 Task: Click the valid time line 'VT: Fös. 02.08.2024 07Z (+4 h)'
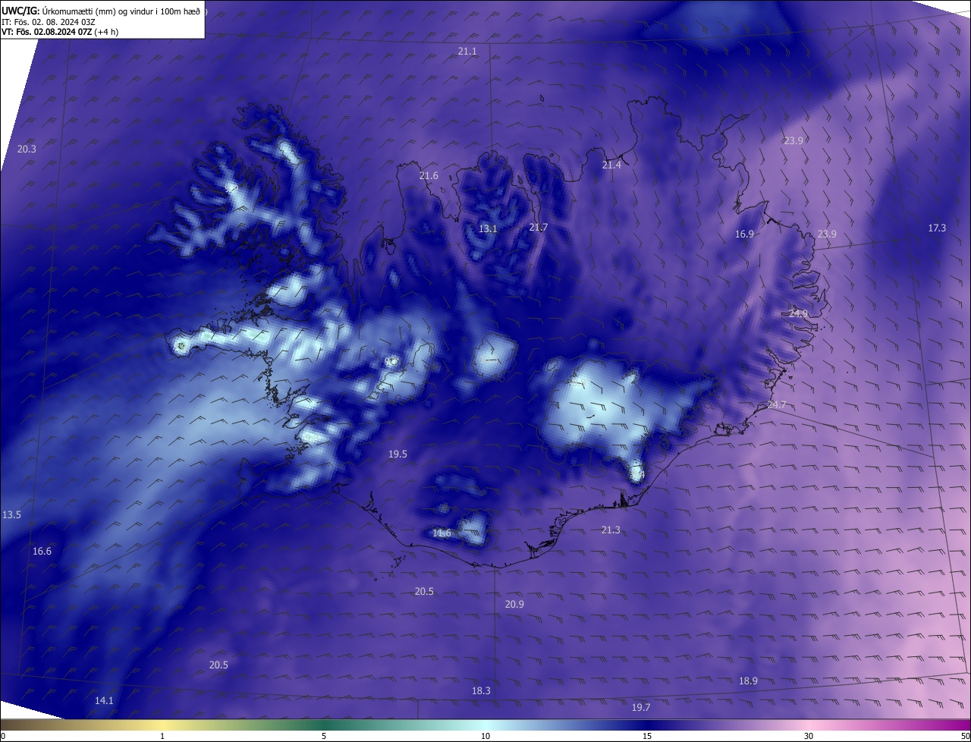[x=60, y=32]
